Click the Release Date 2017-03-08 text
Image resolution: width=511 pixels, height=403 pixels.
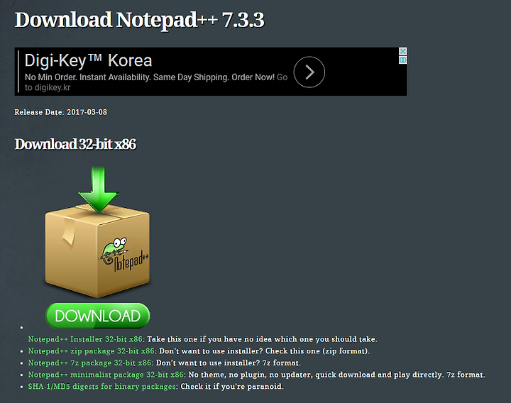pyautogui.click(x=60, y=112)
